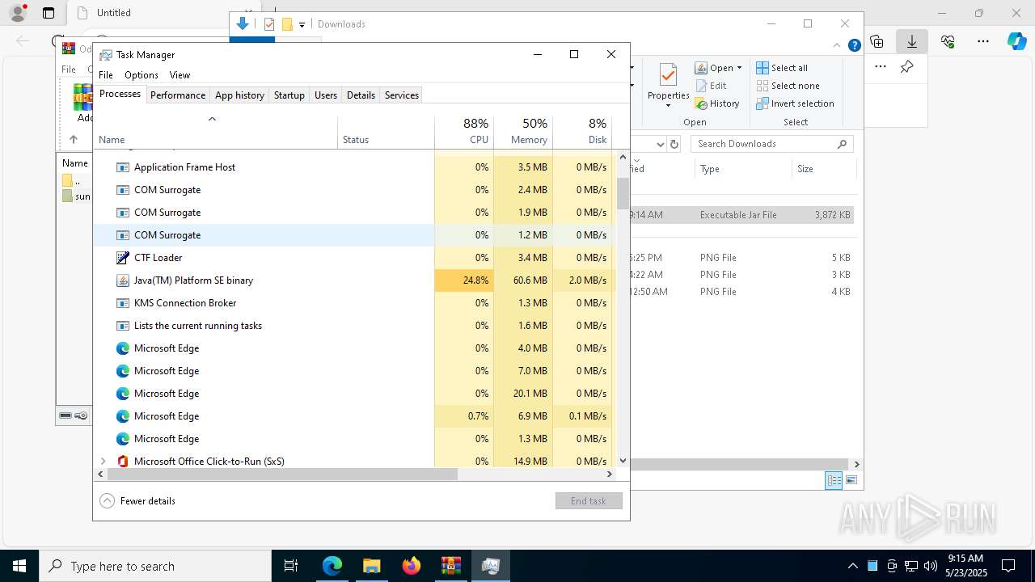Click Select all in Explorer ribbon
The image size is (1035, 582).
click(782, 68)
